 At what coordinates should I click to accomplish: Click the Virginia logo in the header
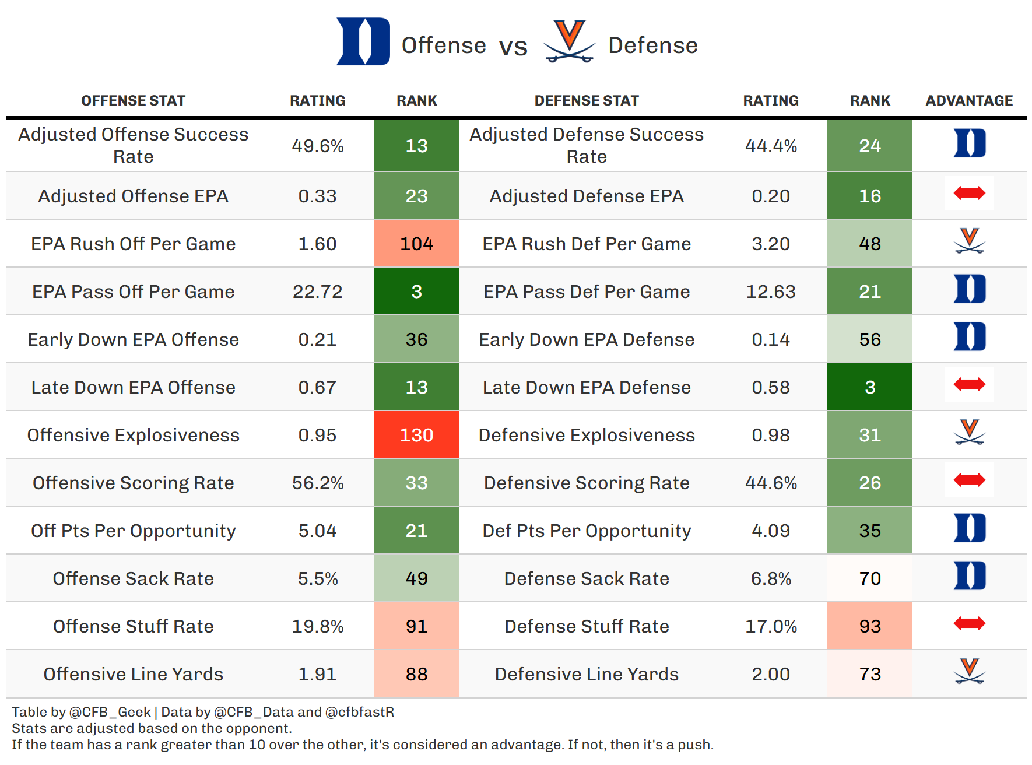click(x=569, y=41)
